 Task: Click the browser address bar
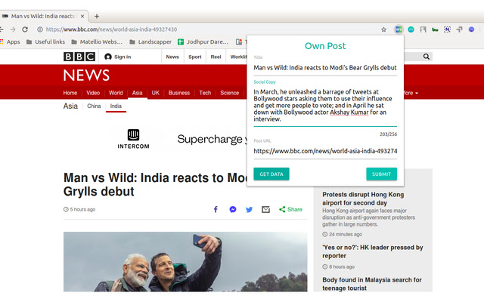click(210, 29)
